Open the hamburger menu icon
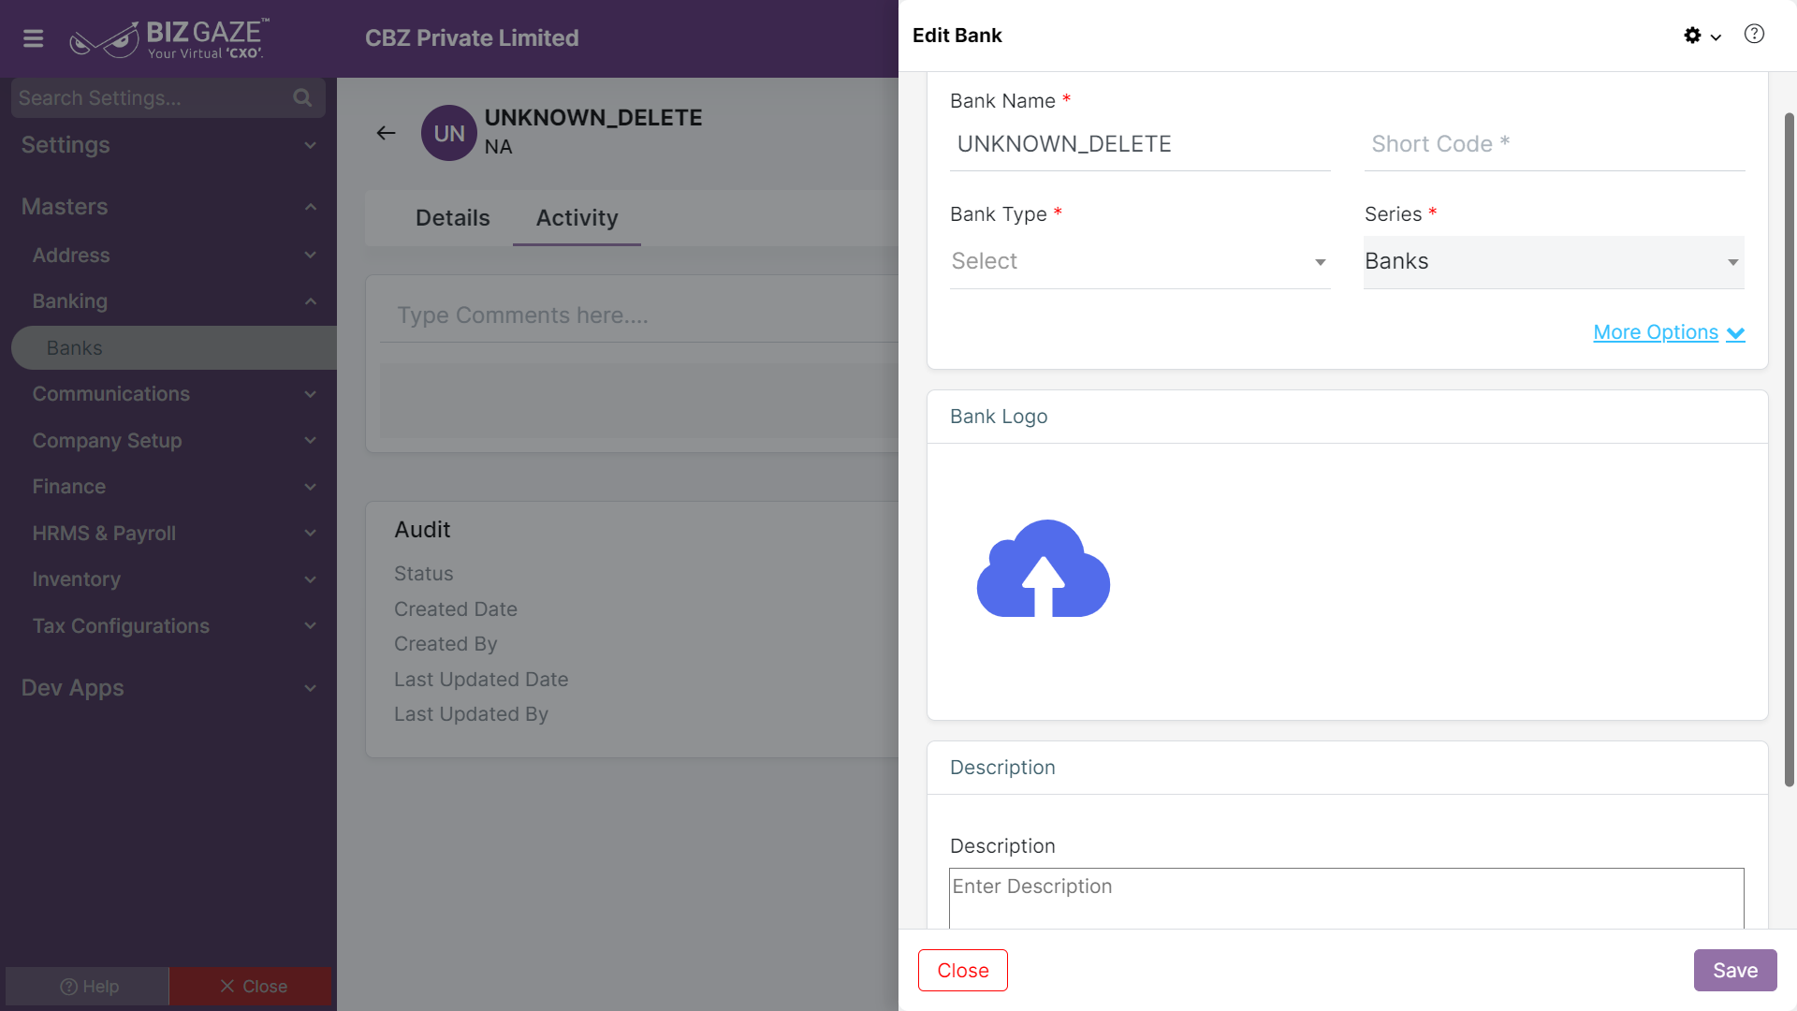Image resolution: width=1797 pixels, height=1011 pixels. (x=34, y=38)
